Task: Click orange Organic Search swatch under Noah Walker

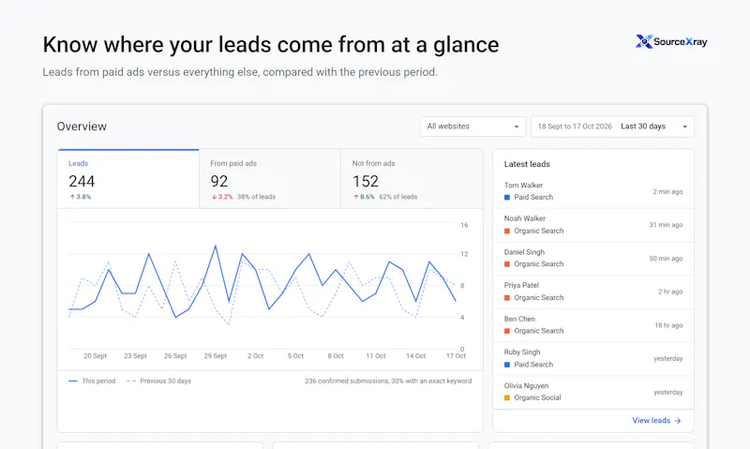Action: point(507,231)
